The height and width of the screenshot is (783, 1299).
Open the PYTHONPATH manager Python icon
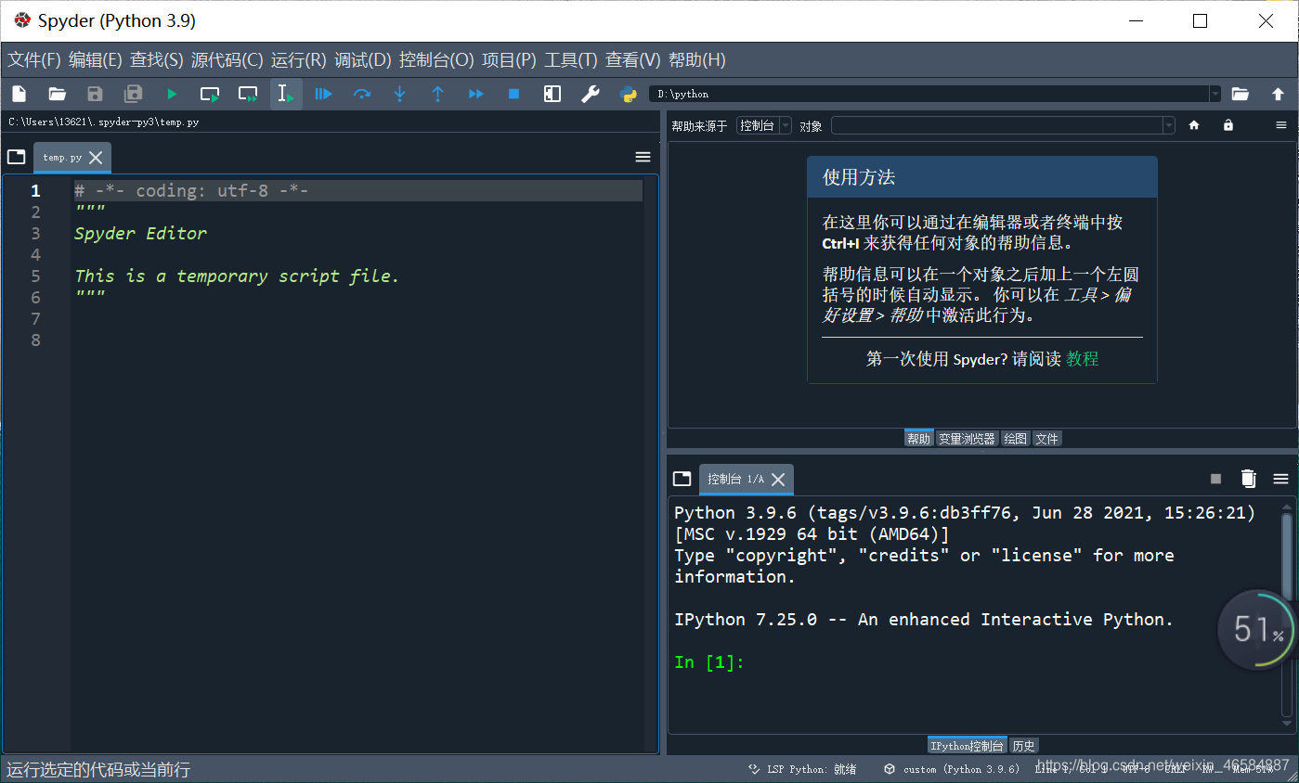click(629, 94)
